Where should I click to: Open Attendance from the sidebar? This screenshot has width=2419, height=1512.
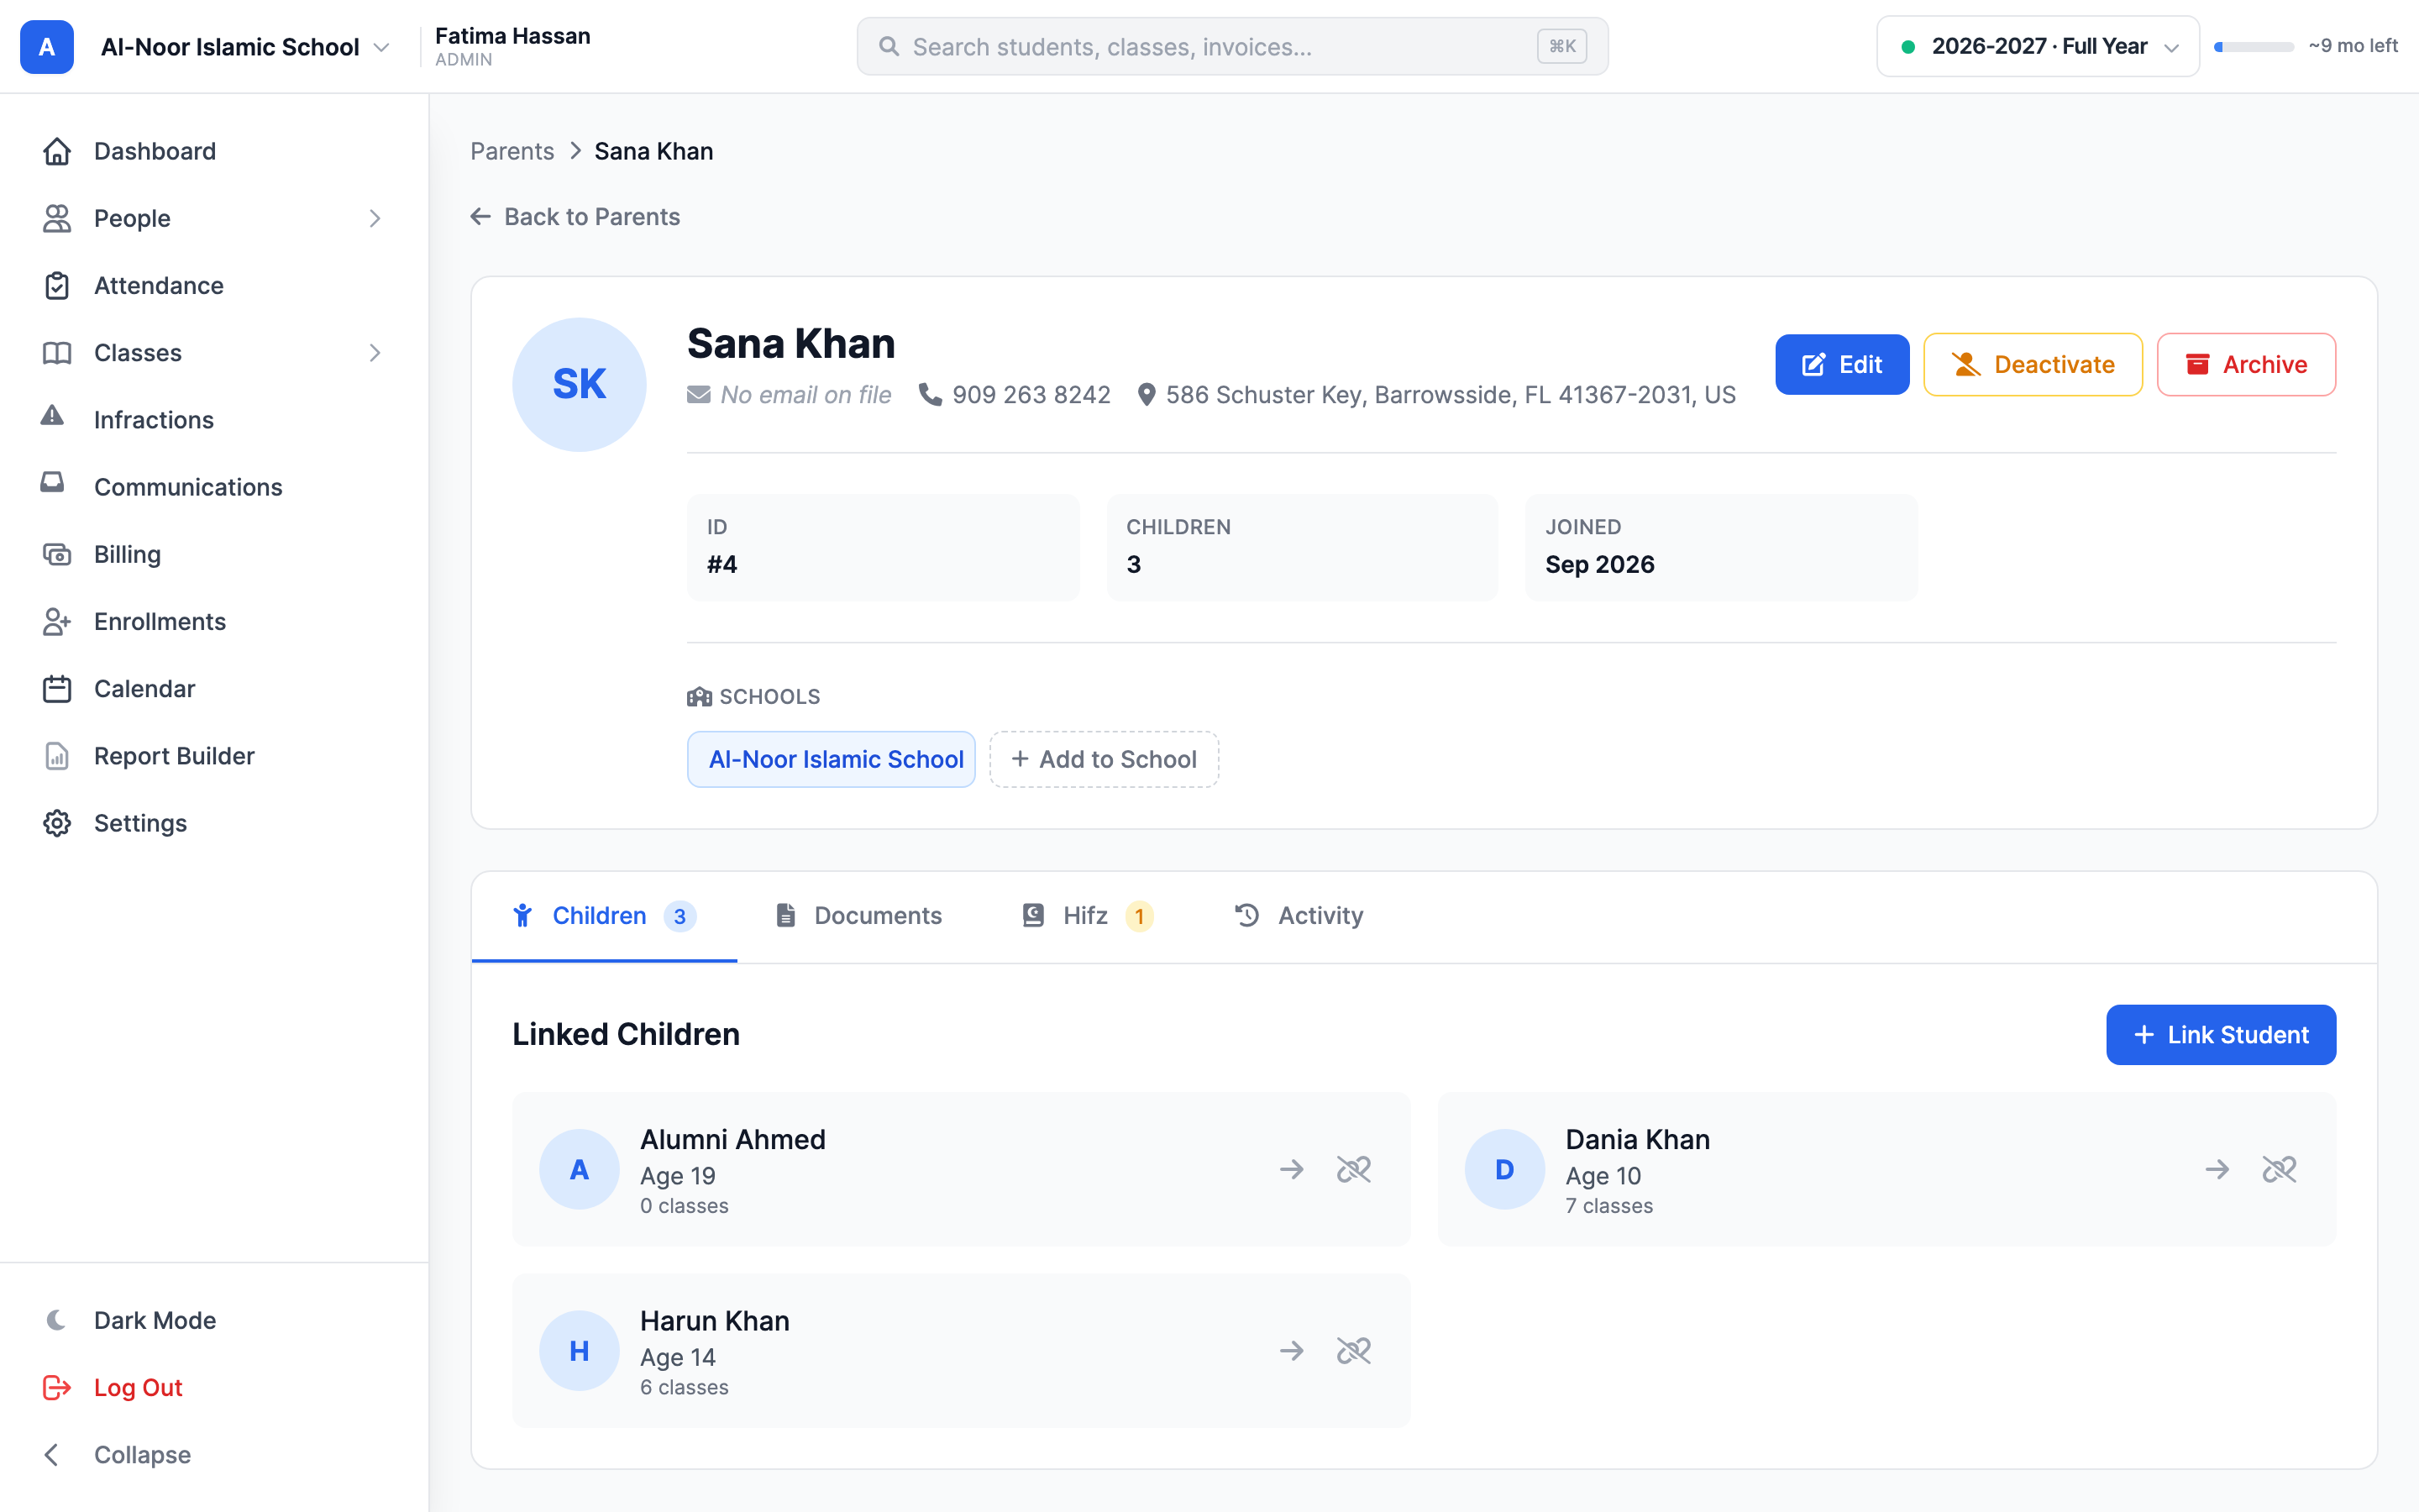(x=214, y=286)
